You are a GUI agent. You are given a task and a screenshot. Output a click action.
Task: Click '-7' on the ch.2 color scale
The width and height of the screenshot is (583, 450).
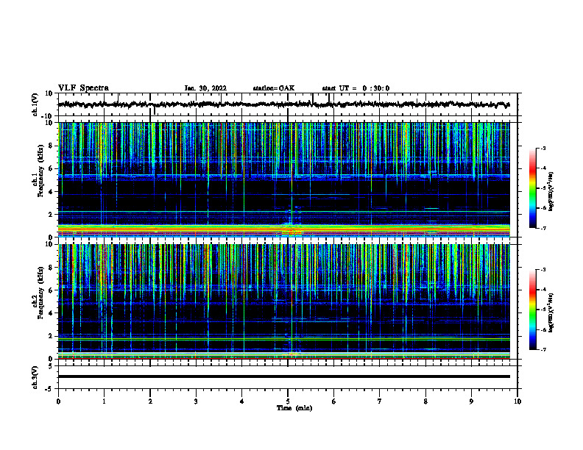[543, 350]
